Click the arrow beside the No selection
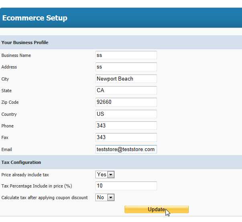The image size is (242, 222). coord(111,197)
